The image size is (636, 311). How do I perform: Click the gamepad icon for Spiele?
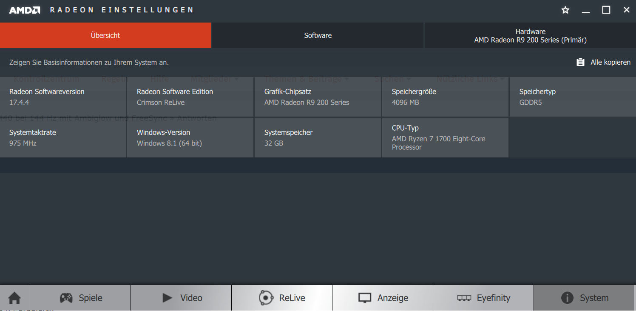66,298
